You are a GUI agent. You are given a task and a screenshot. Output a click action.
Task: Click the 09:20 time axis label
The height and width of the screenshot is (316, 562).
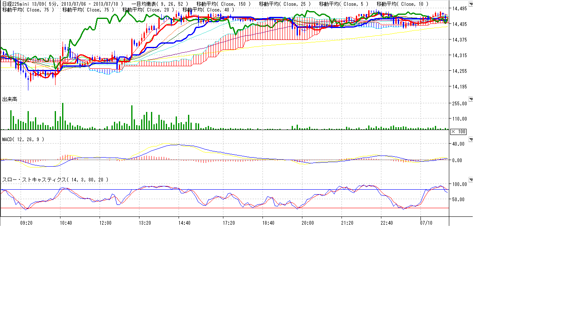coord(26,223)
